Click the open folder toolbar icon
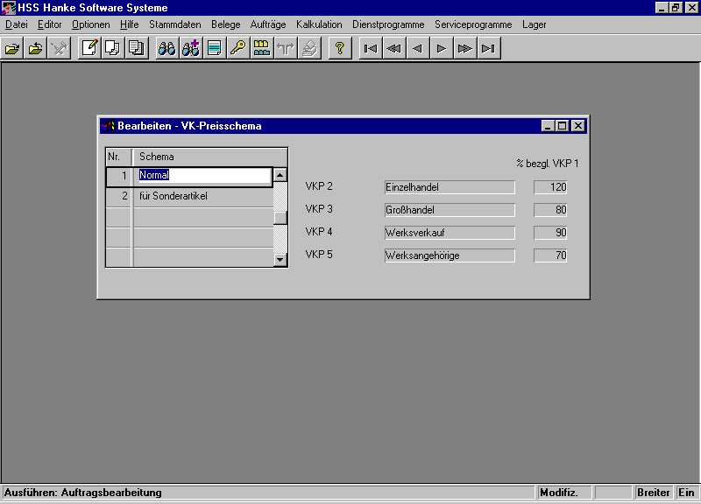This screenshot has width=701, height=504. point(12,48)
